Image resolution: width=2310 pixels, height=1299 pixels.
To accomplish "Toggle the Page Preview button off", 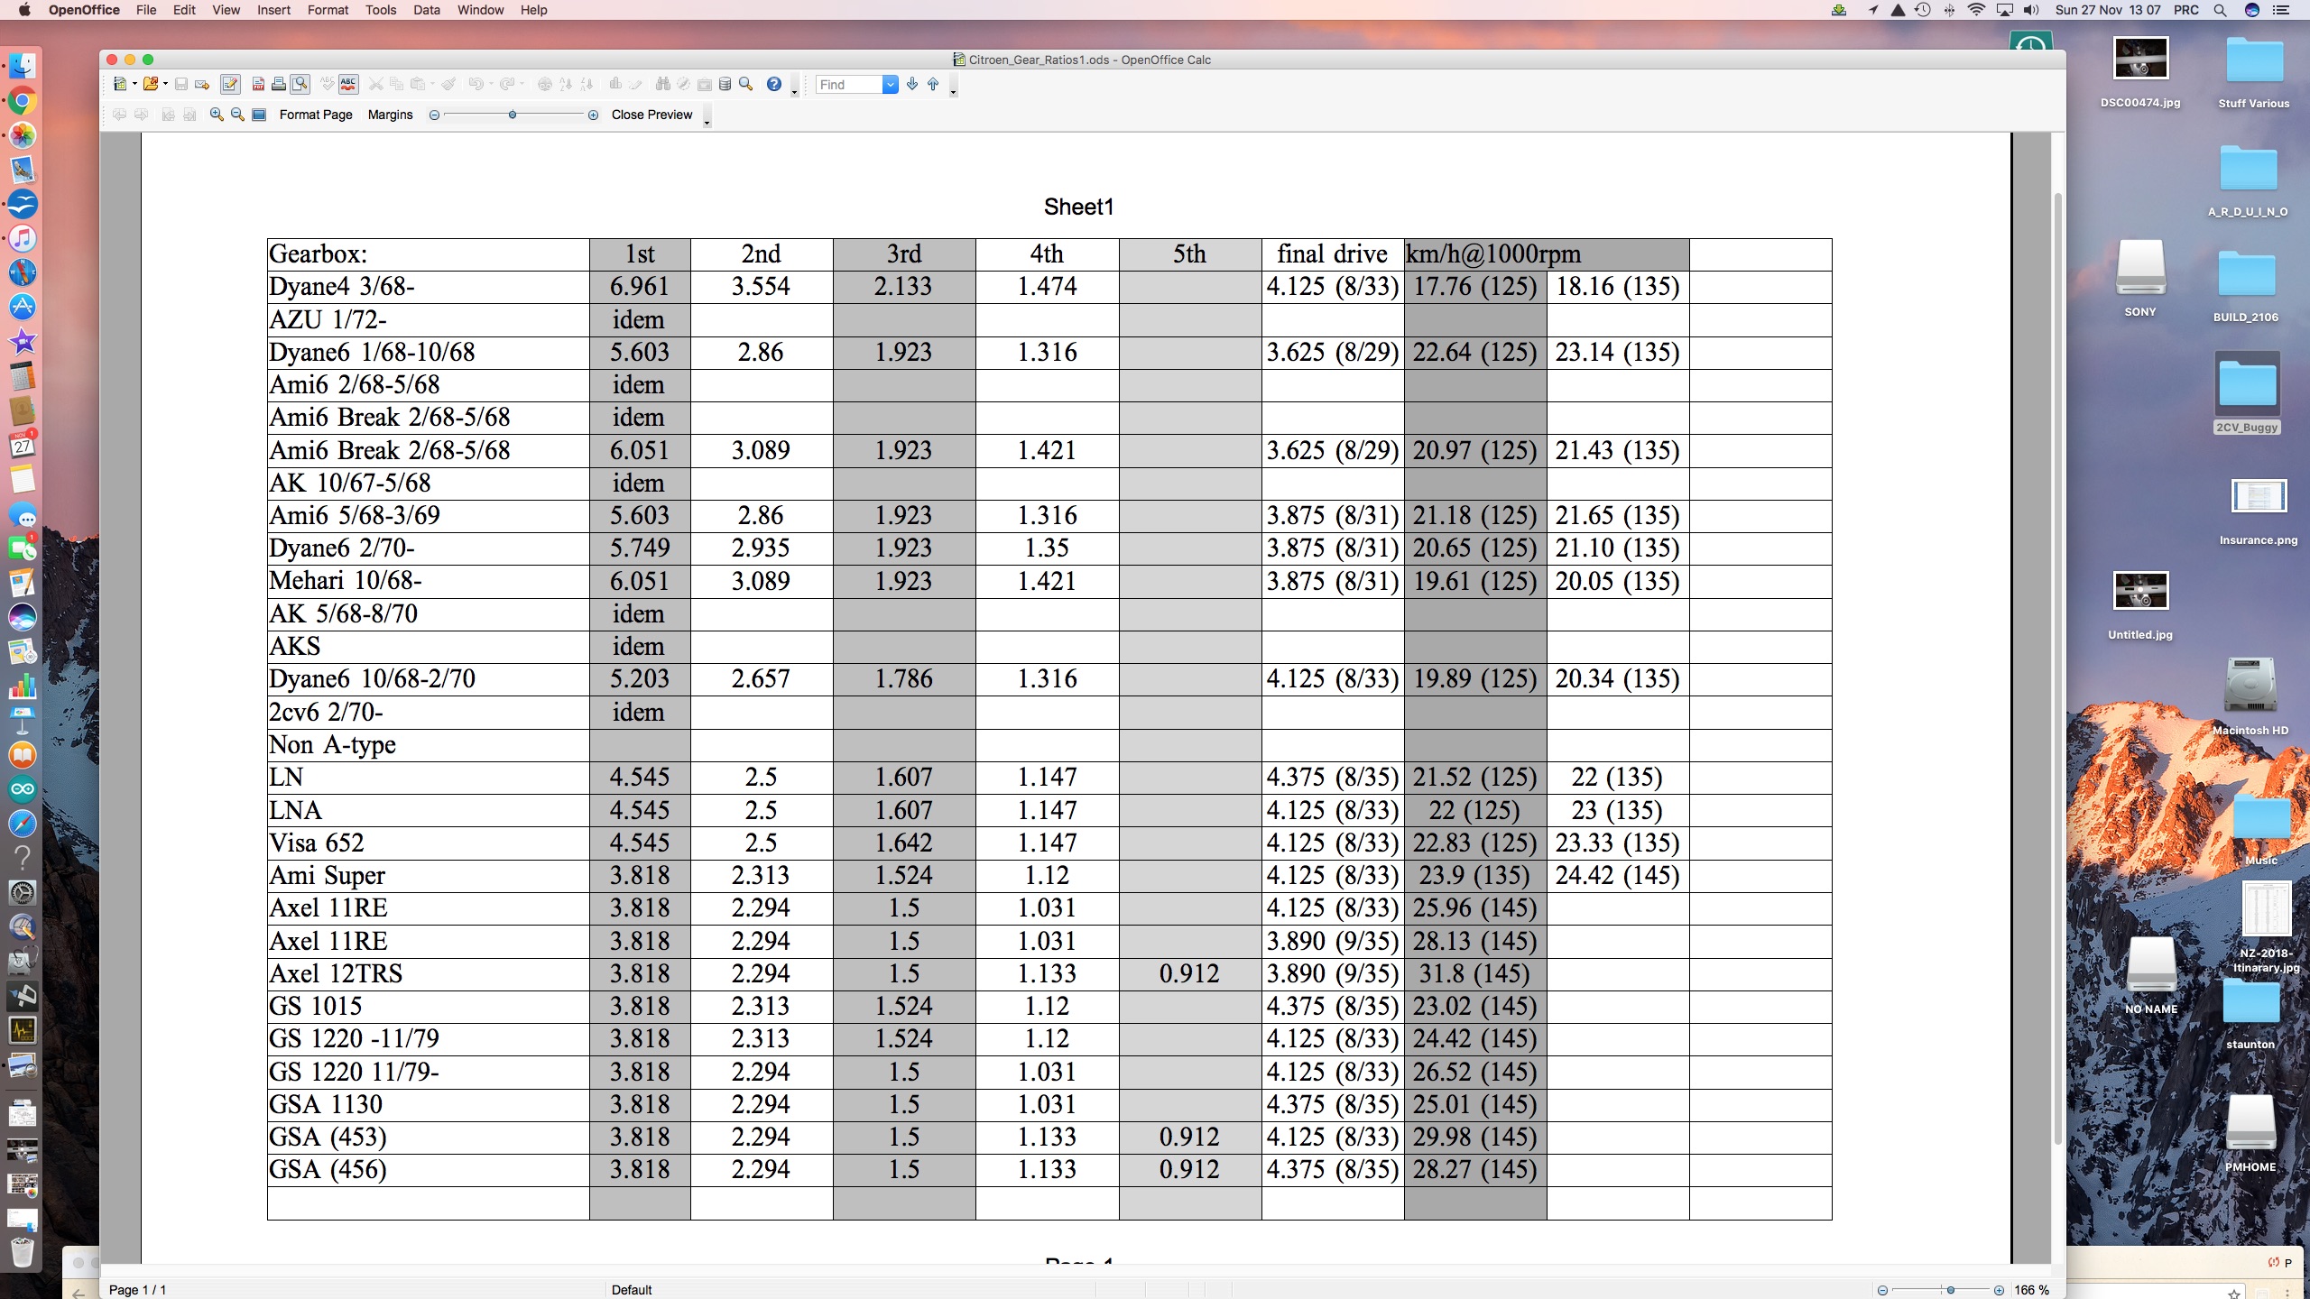I will point(300,84).
